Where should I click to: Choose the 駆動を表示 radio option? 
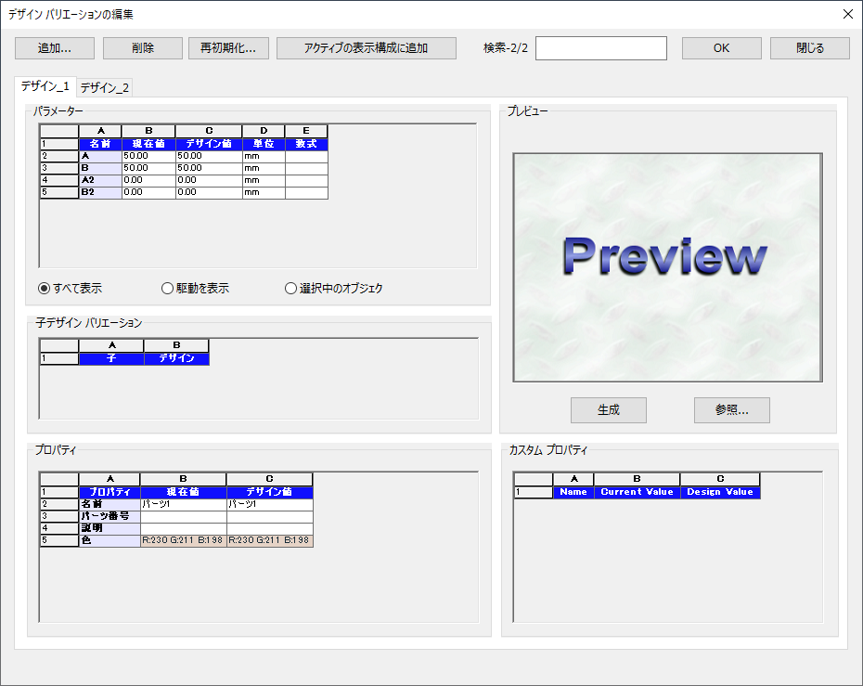click(x=168, y=289)
